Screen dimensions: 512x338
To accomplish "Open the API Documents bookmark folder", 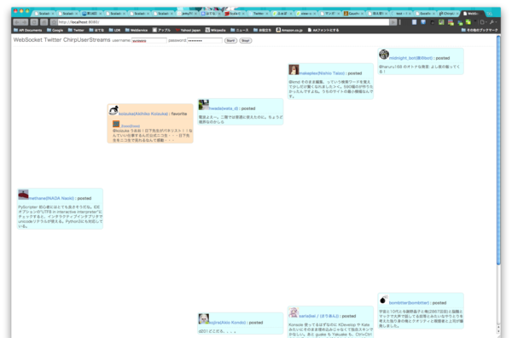I will (28, 30).
